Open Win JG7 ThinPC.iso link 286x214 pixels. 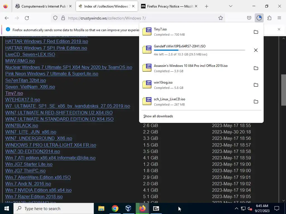pos(25,171)
